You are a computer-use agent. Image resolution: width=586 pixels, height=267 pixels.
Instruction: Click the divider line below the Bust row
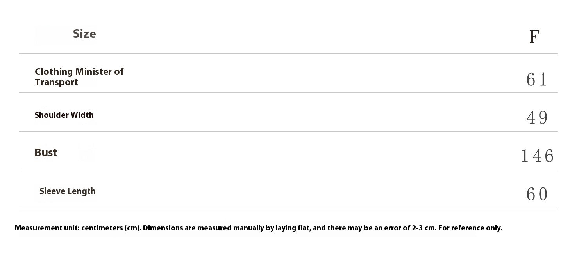tap(288, 170)
